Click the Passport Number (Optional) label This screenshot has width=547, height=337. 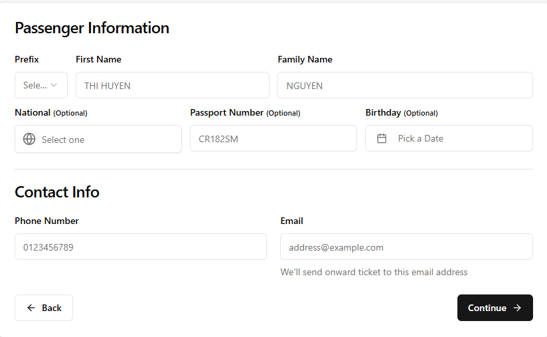coord(245,113)
